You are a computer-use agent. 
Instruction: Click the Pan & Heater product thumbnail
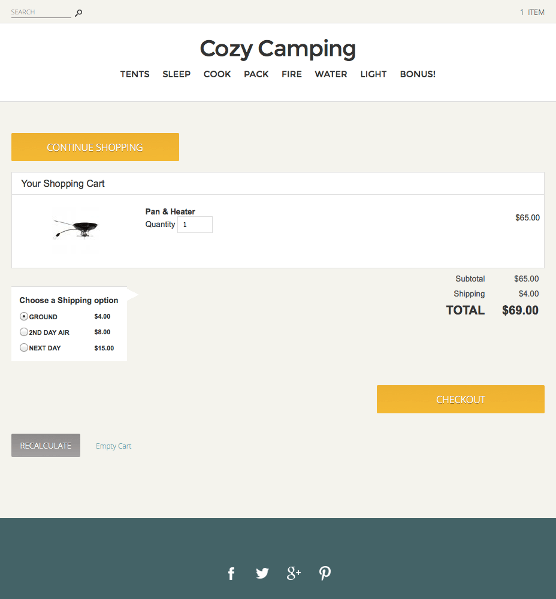pyautogui.click(x=76, y=228)
